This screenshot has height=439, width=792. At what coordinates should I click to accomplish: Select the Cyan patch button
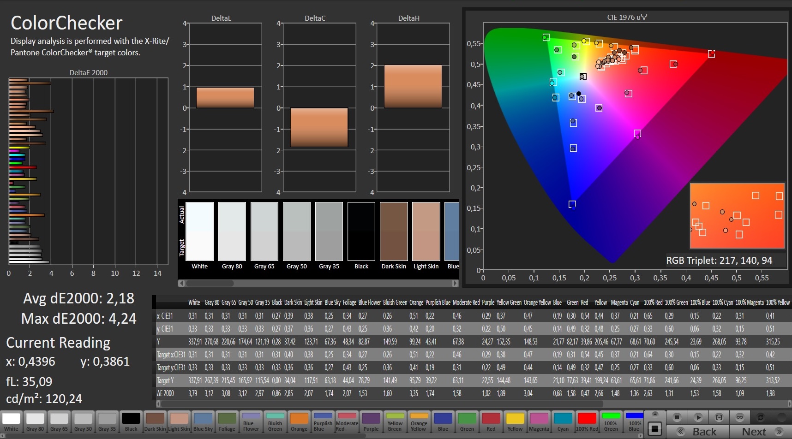pyautogui.click(x=563, y=422)
